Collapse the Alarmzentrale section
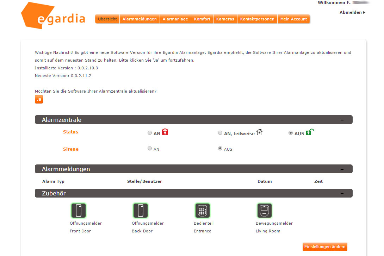 click(342, 120)
